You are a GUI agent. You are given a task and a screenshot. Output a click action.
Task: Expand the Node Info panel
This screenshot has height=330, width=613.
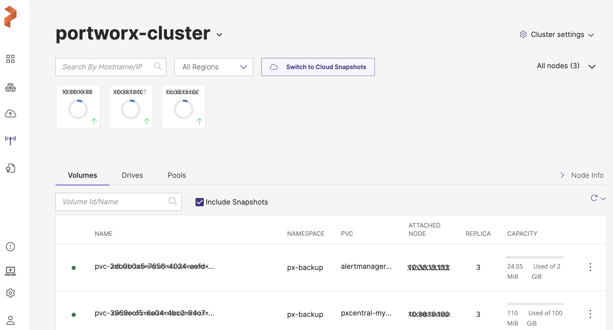pos(582,175)
